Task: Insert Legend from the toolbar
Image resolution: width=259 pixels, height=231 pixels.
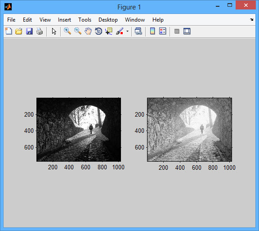Action: coord(163,31)
